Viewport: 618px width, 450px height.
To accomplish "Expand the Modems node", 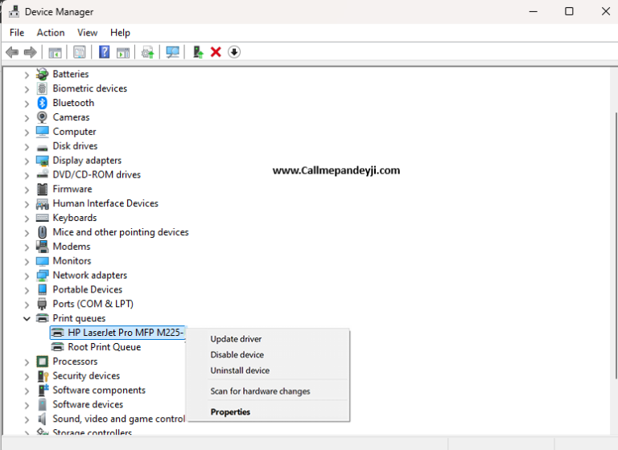I will coord(27,247).
